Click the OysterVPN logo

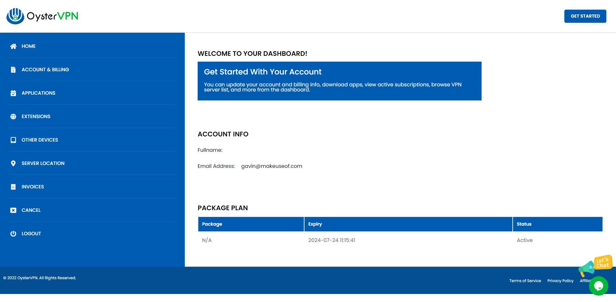[x=42, y=15]
